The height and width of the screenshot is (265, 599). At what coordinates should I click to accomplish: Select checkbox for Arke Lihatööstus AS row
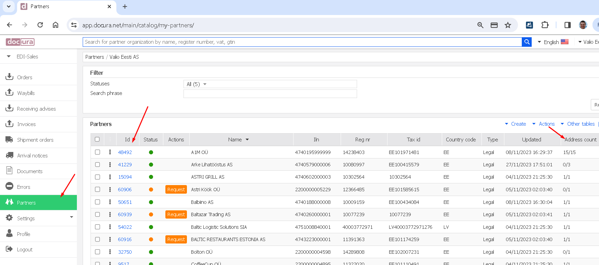(x=97, y=165)
